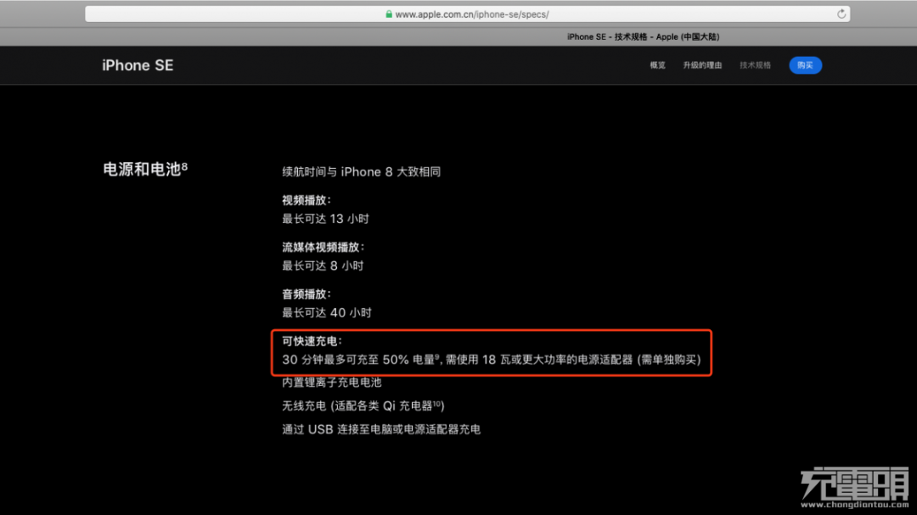The width and height of the screenshot is (917, 515).
Task: Click text 最长可达 13 小时
Action: pos(326,219)
